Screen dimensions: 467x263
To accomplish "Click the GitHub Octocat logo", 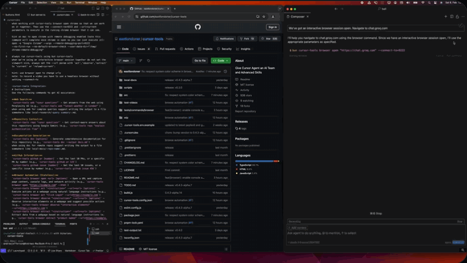I will click(198, 27).
